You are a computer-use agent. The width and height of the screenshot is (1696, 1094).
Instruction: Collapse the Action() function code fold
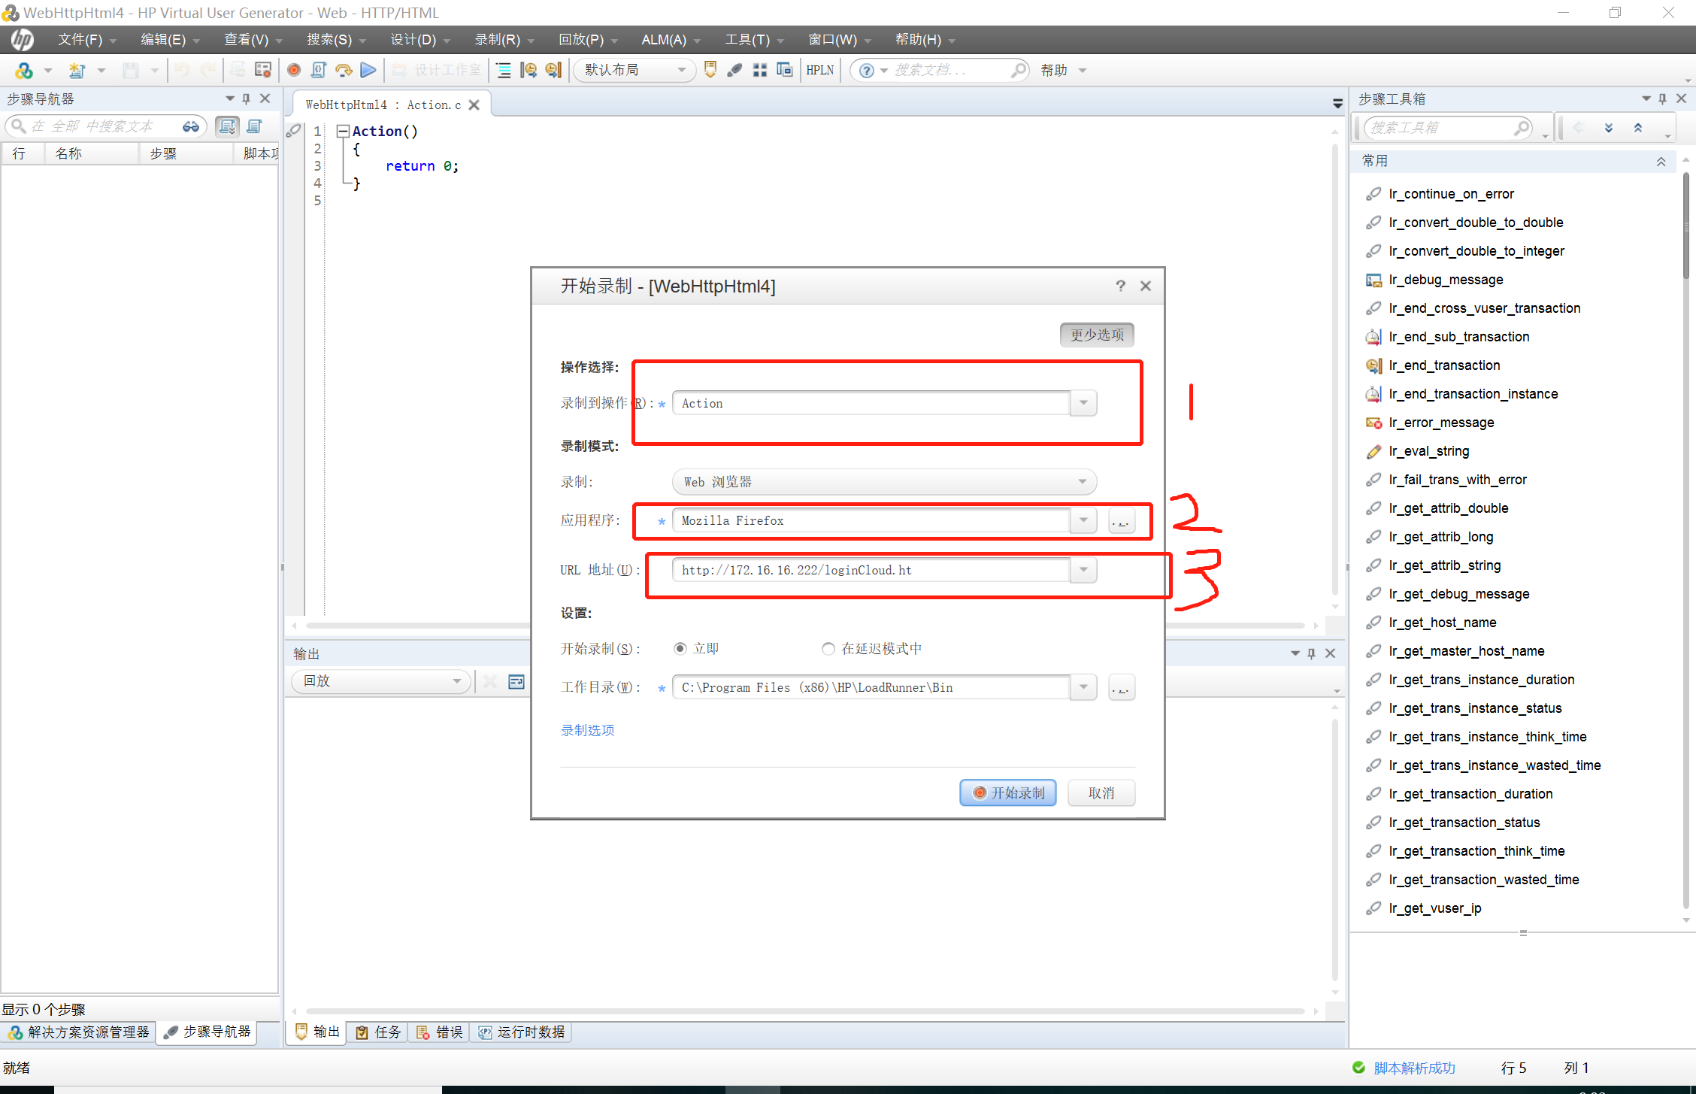point(343,132)
